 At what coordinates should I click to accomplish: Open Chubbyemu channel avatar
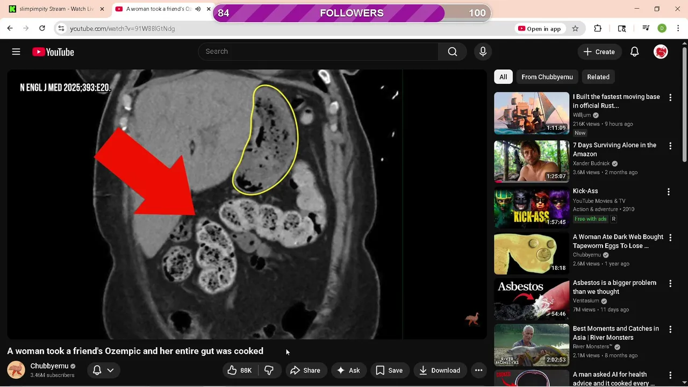[x=16, y=370]
